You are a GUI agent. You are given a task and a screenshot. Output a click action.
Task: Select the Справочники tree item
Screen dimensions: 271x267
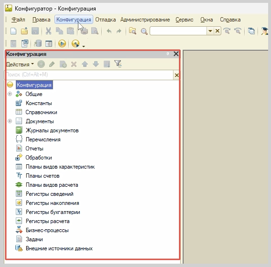pyautogui.click(x=41, y=112)
